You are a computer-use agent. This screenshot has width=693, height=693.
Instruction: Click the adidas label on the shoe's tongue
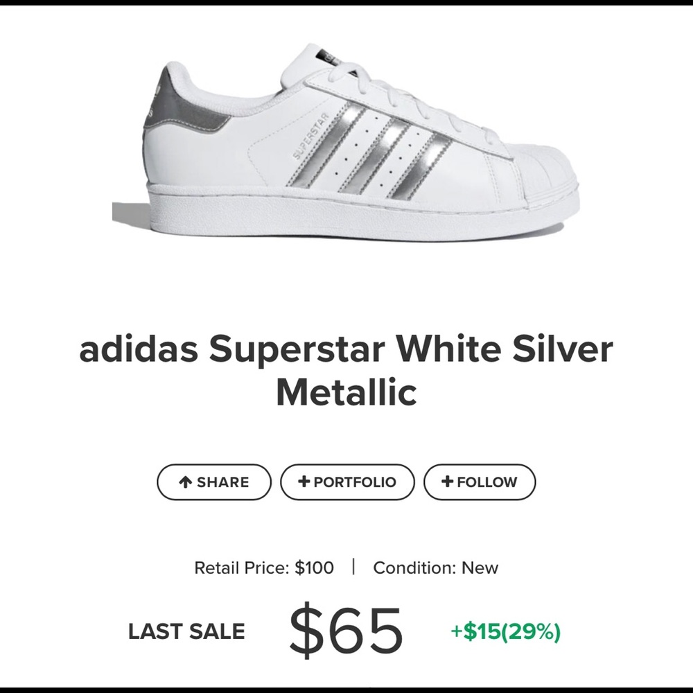(327, 57)
